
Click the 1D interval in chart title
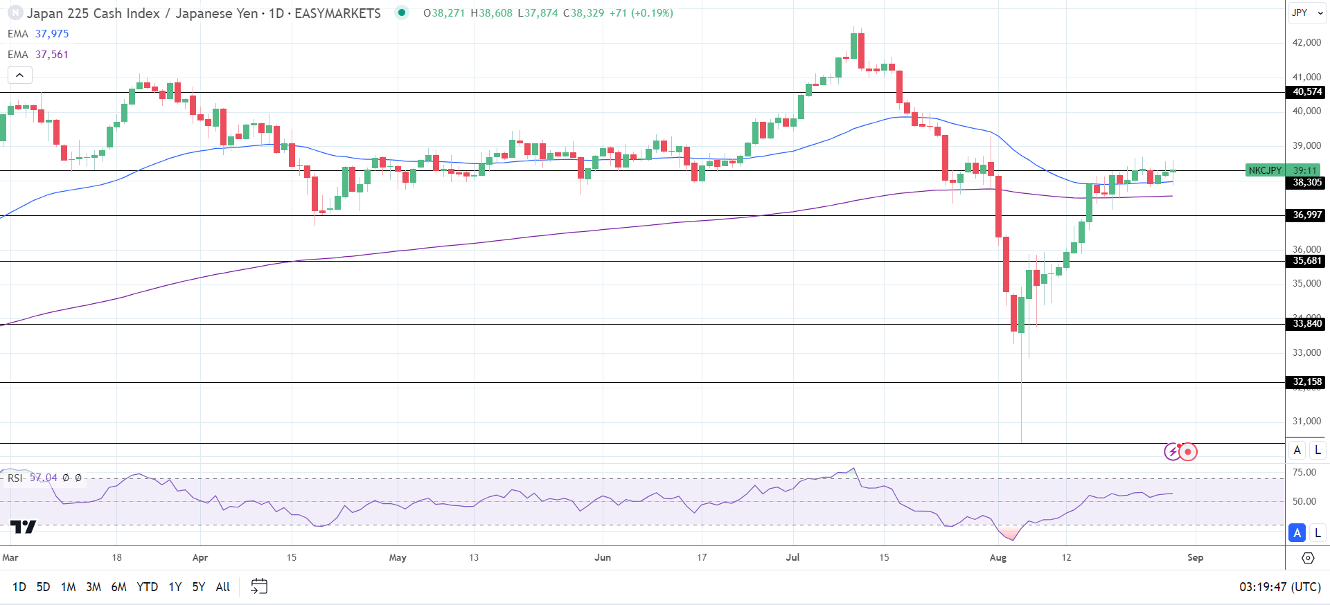(276, 13)
